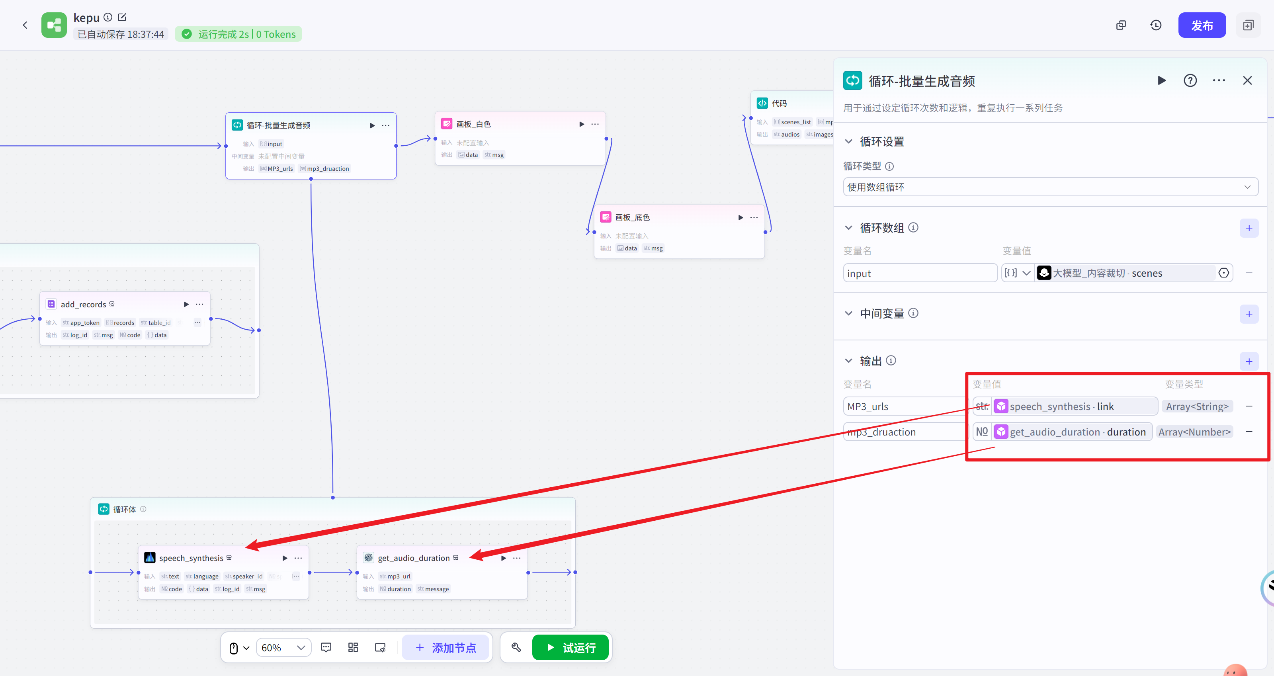The image size is (1274, 676).
Task: Click the mp3_druaction output name field
Action: [x=905, y=432]
